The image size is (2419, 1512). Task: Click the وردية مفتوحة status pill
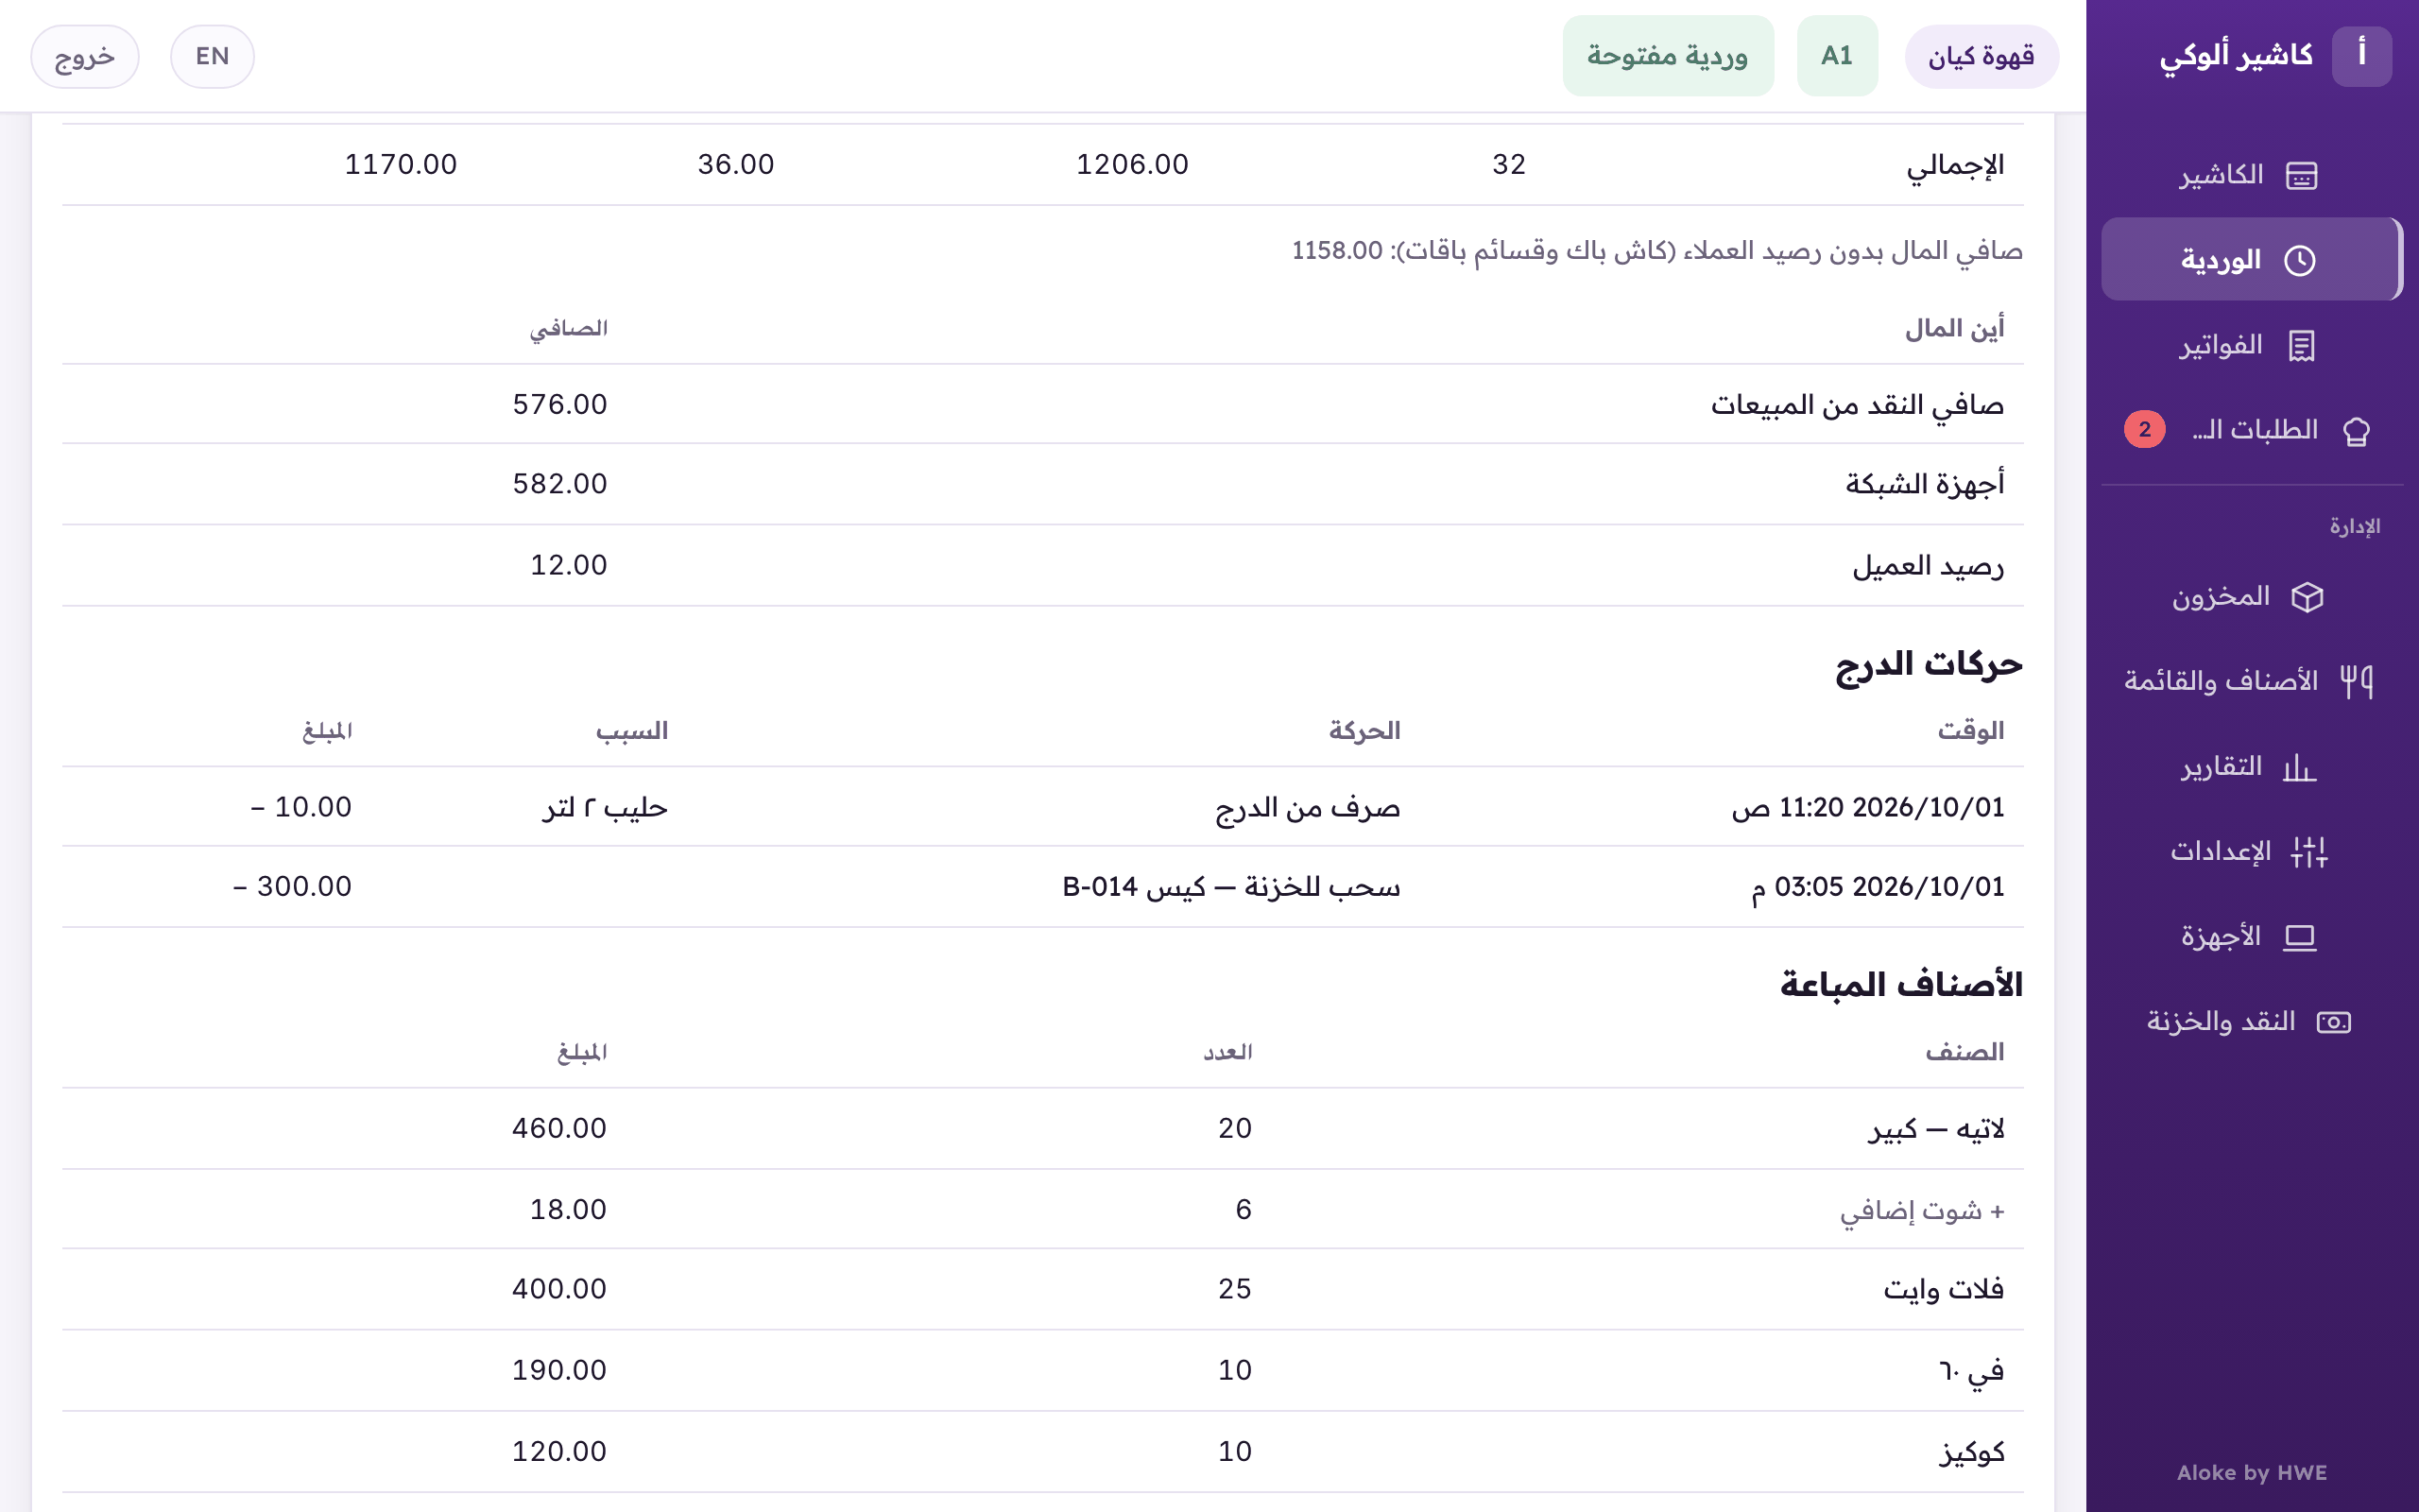click(1667, 56)
